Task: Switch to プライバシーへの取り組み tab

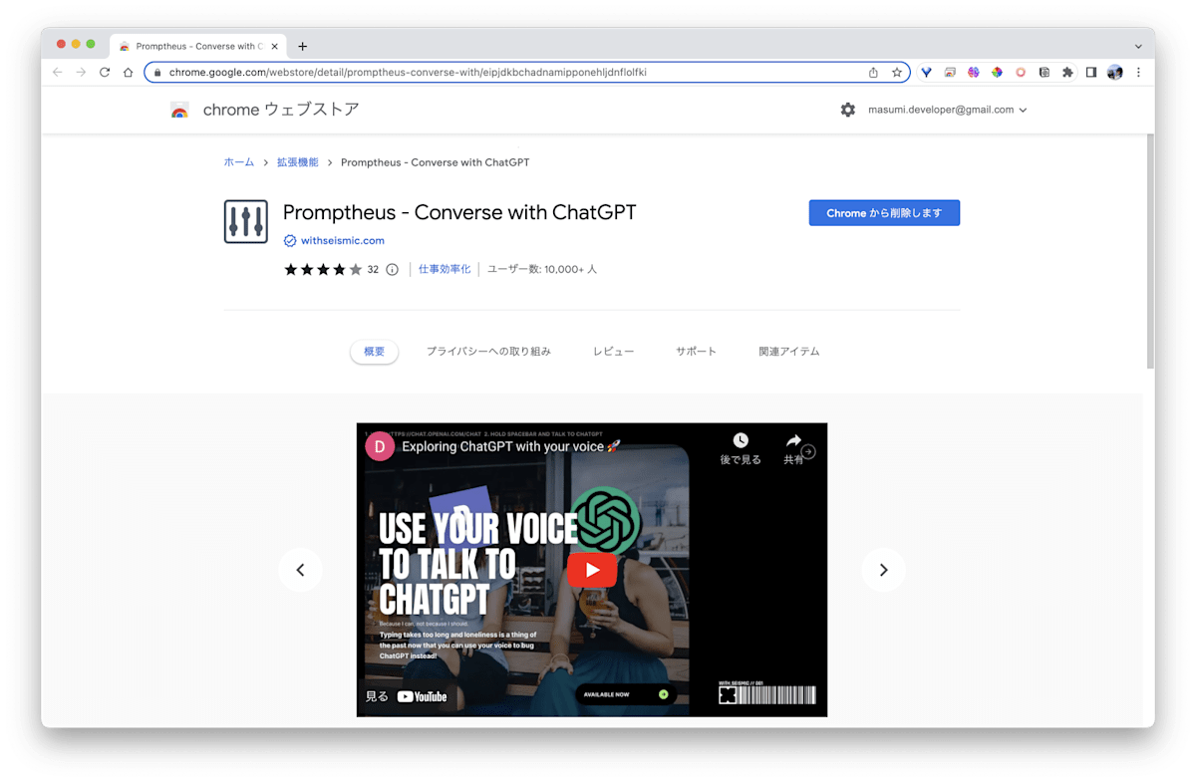Action: coord(488,352)
